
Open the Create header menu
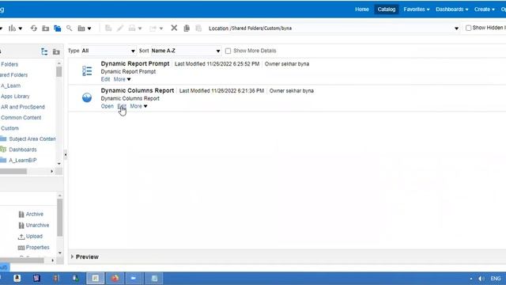[484, 9]
